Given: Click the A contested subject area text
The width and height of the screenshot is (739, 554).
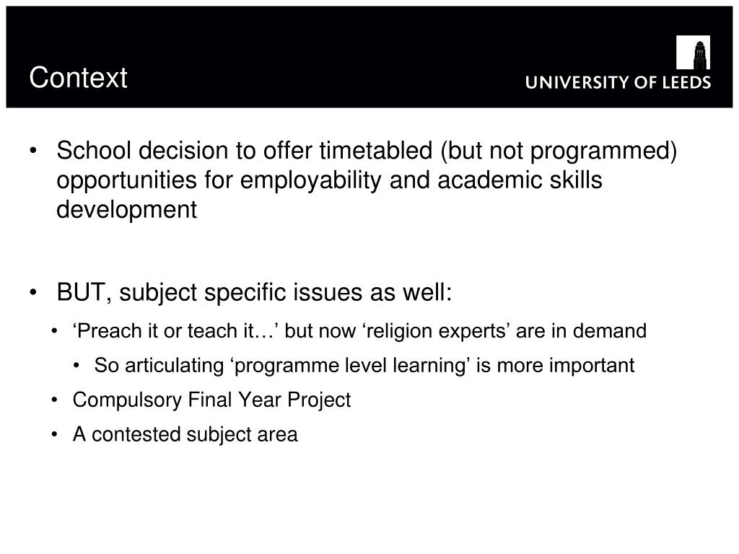Looking at the screenshot, I should click(185, 434).
